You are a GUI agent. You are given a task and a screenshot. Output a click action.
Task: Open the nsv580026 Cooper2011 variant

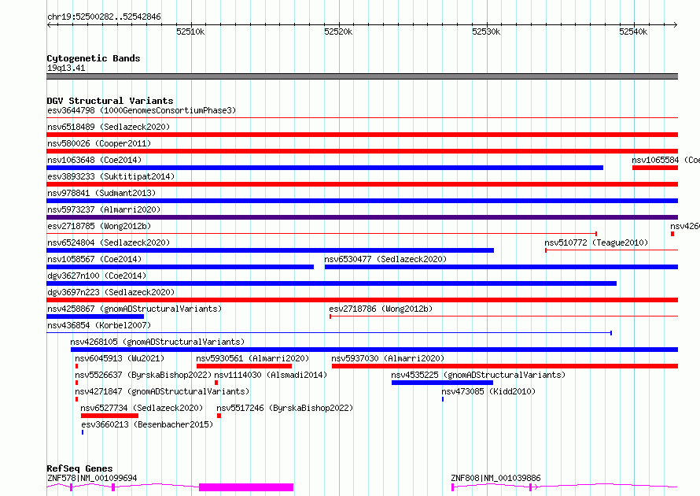coord(99,143)
